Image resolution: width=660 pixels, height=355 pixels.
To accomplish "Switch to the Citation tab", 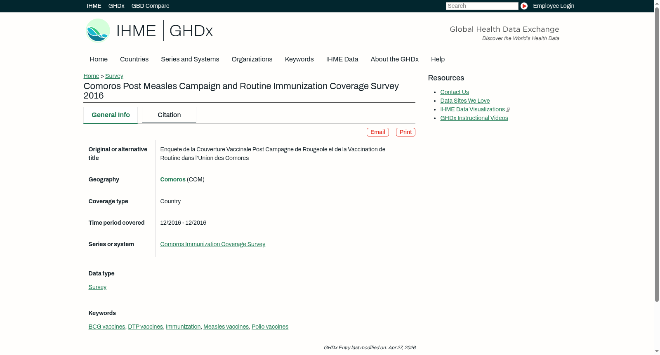I will pyautogui.click(x=169, y=115).
